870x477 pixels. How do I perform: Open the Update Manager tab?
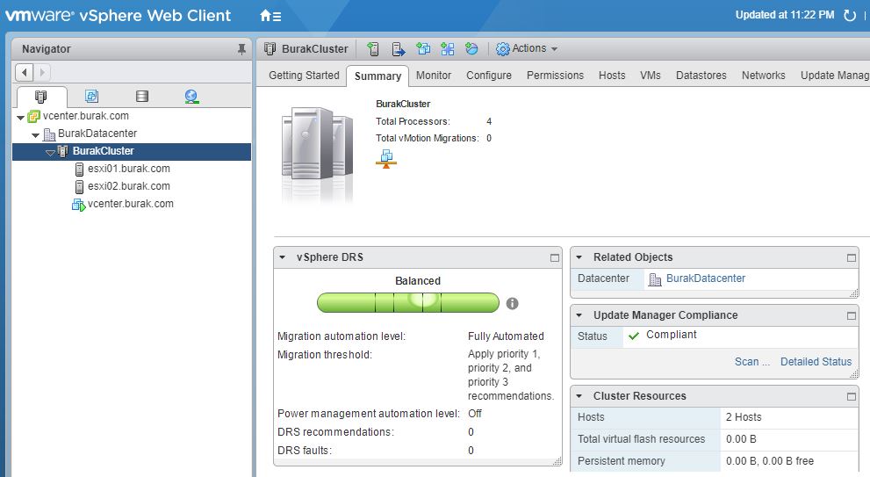point(835,76)
